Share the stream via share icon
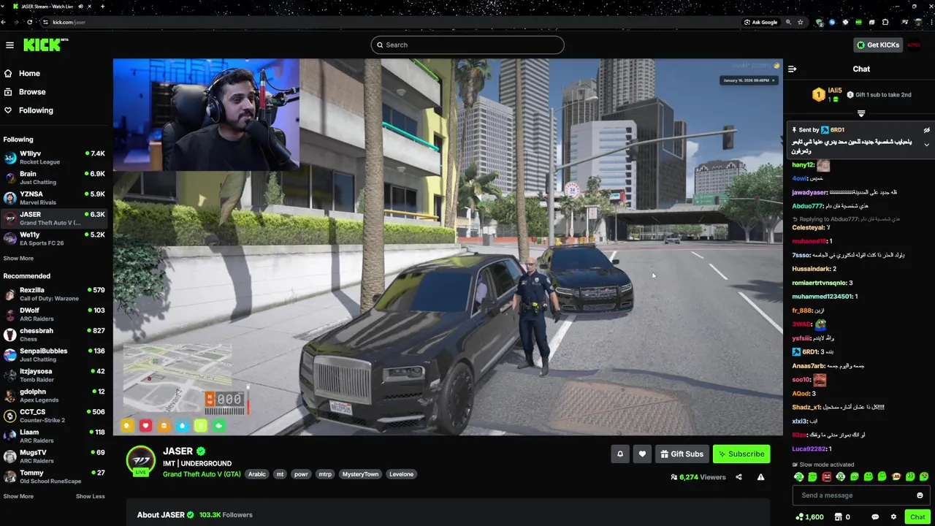This screenshot has height=526, width=935. (x=739, y=477)
